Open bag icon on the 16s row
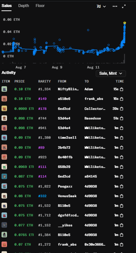 122,99
